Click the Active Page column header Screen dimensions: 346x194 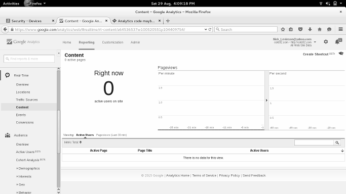(98, 151)
